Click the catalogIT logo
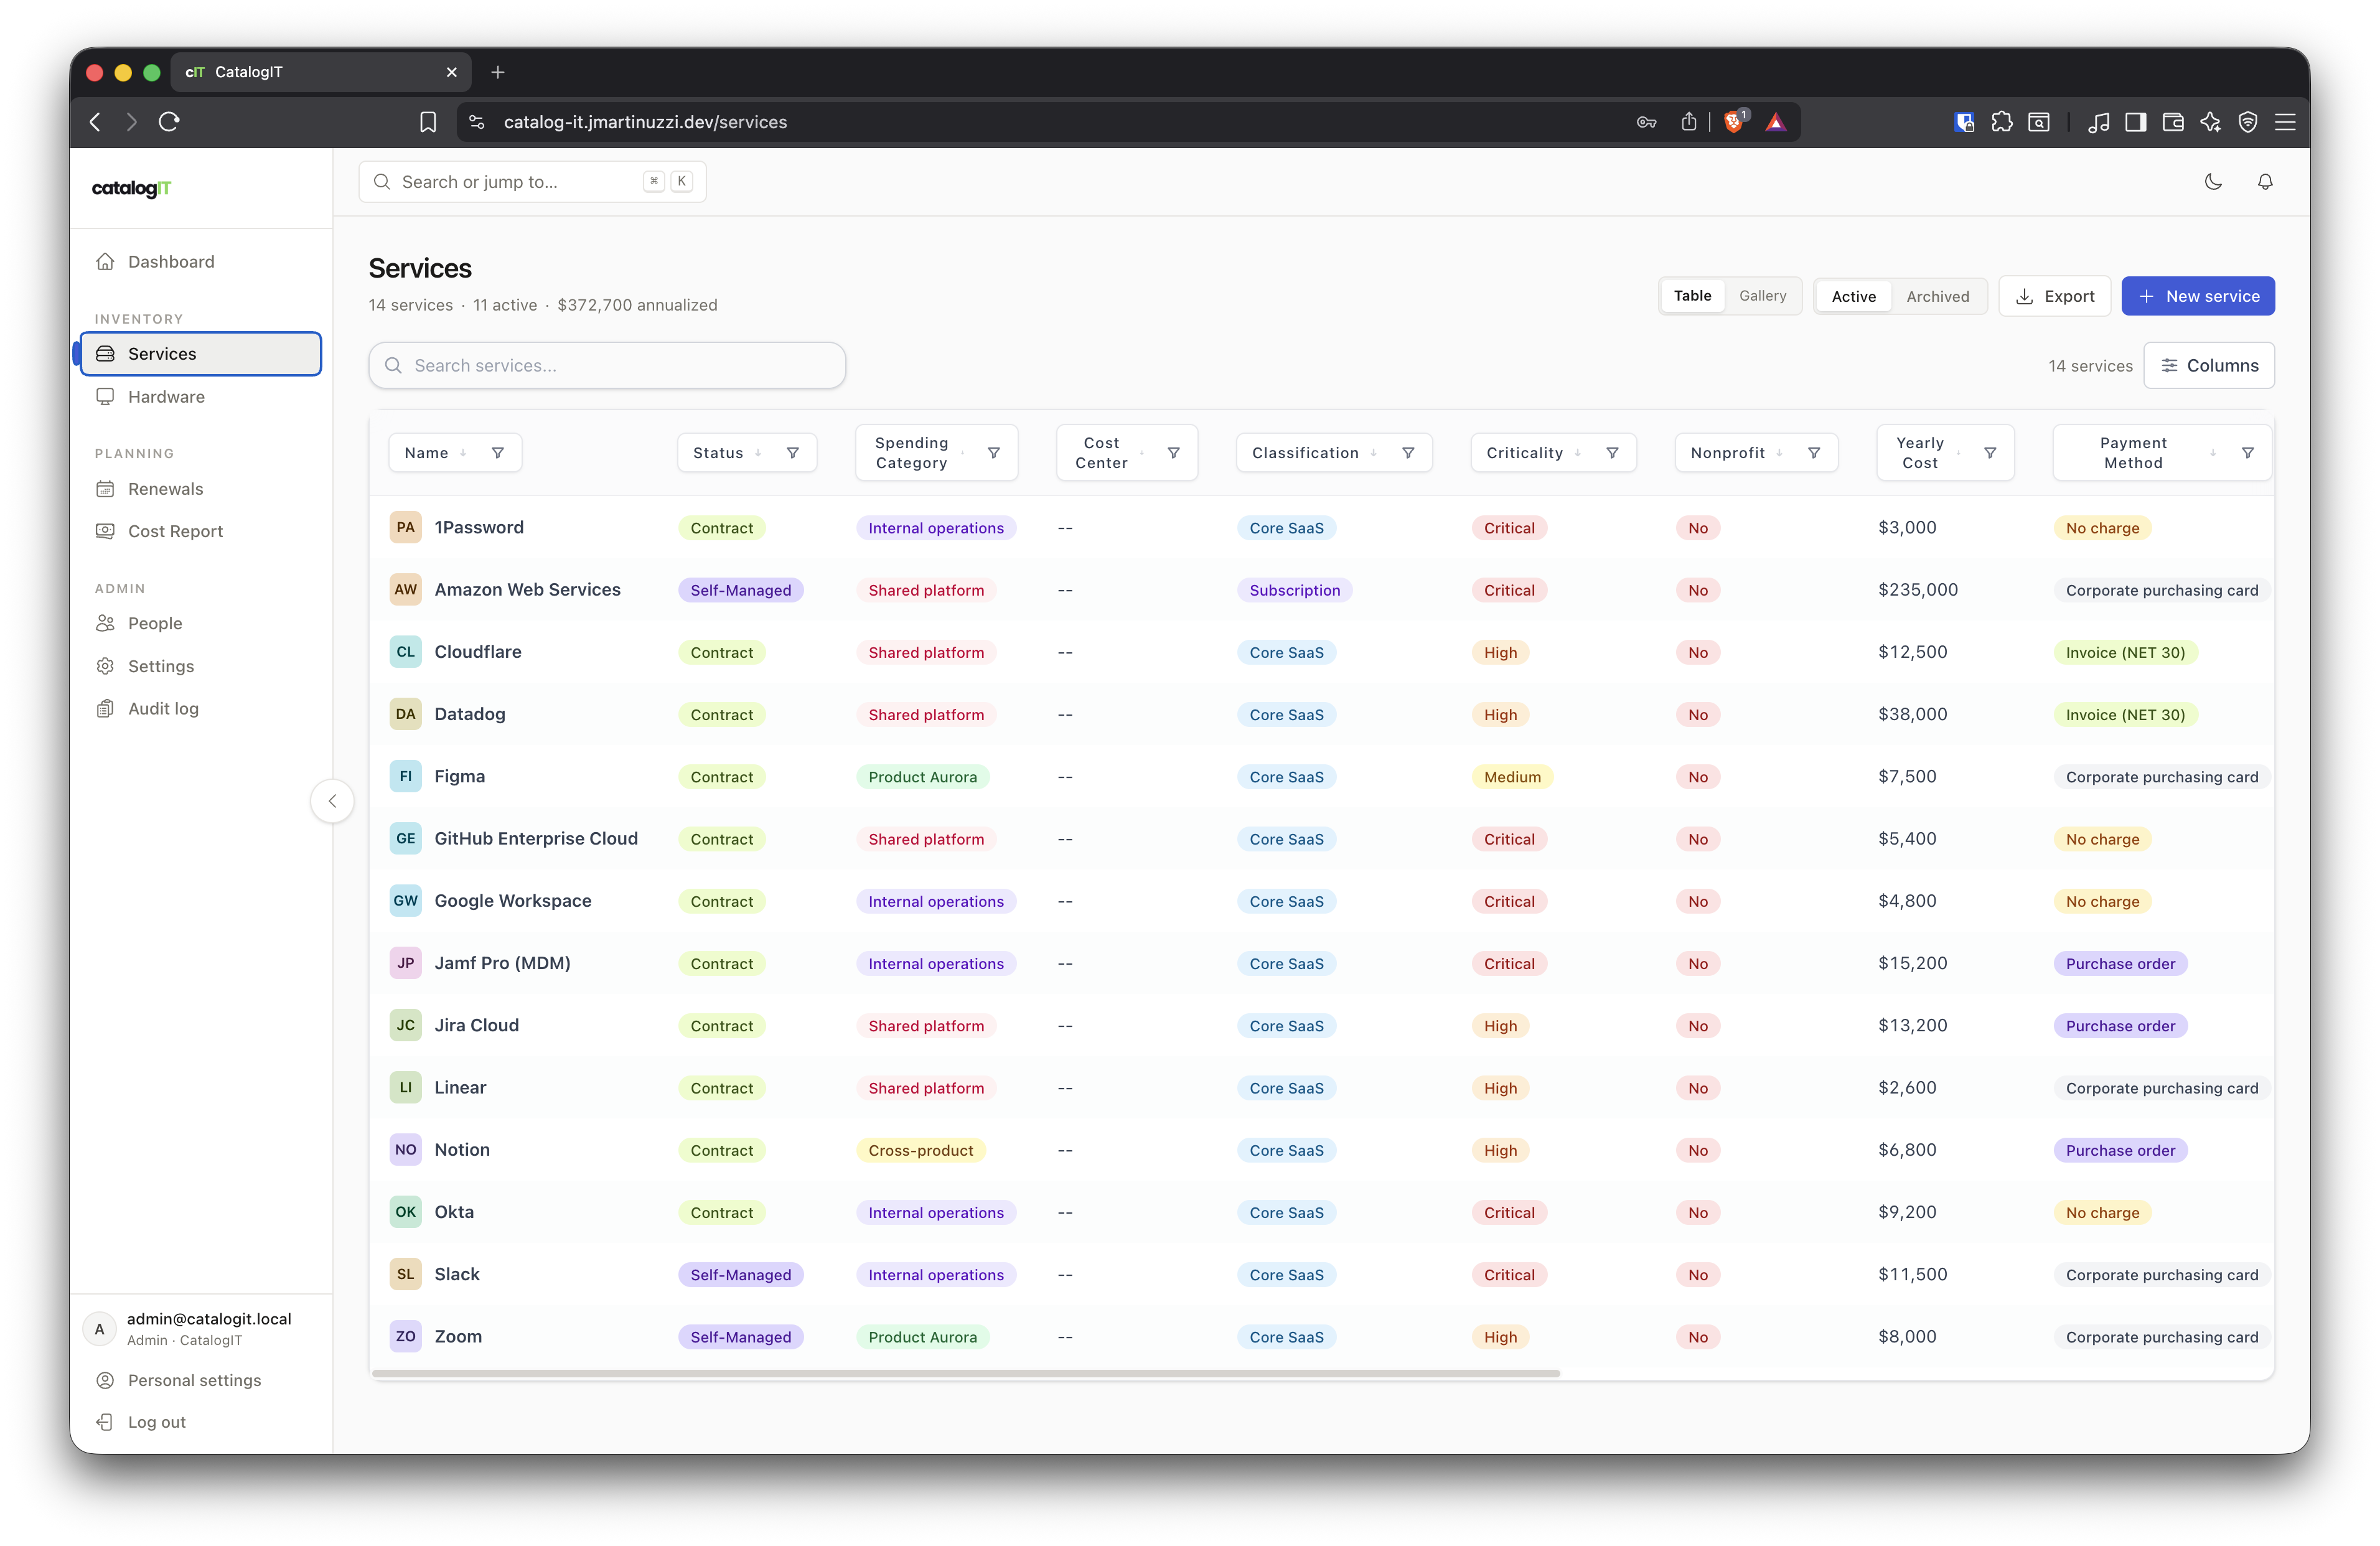Screen dimensions: 2380x1546 pos(132,188)
